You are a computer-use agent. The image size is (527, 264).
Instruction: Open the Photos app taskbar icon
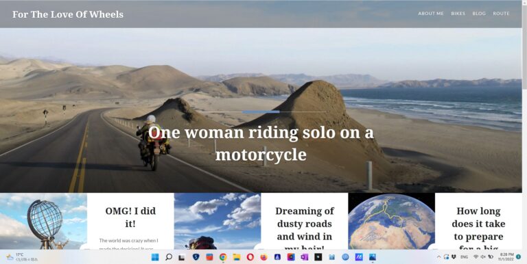tap(373, 257)
